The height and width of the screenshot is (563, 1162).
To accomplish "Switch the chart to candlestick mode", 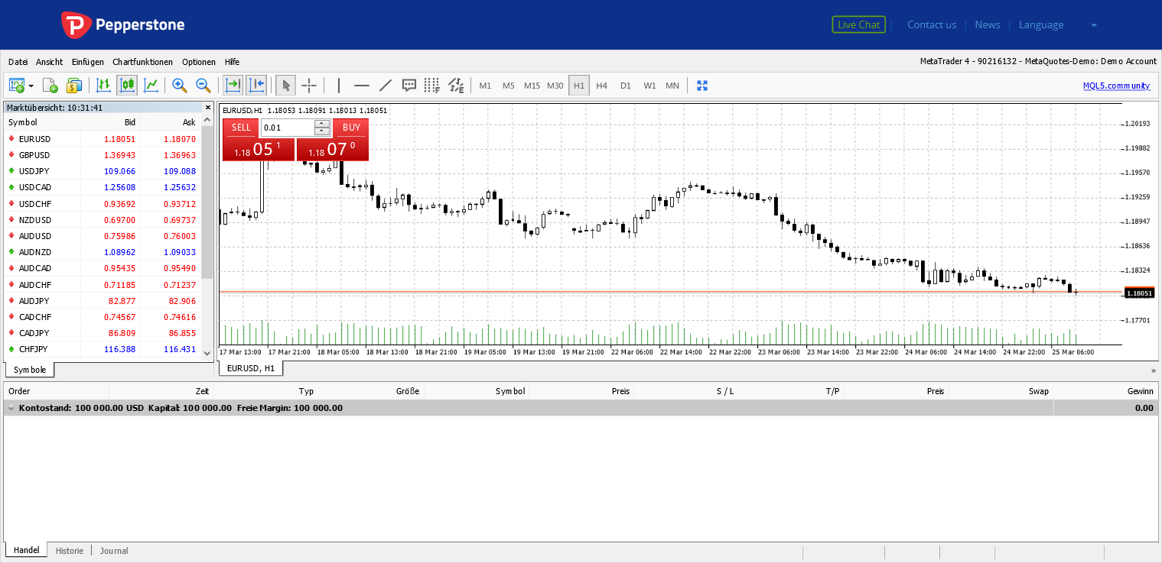I will 127,85.
